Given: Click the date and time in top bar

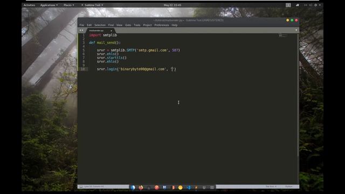Looking at the screenshot, I should pos(172,5).
